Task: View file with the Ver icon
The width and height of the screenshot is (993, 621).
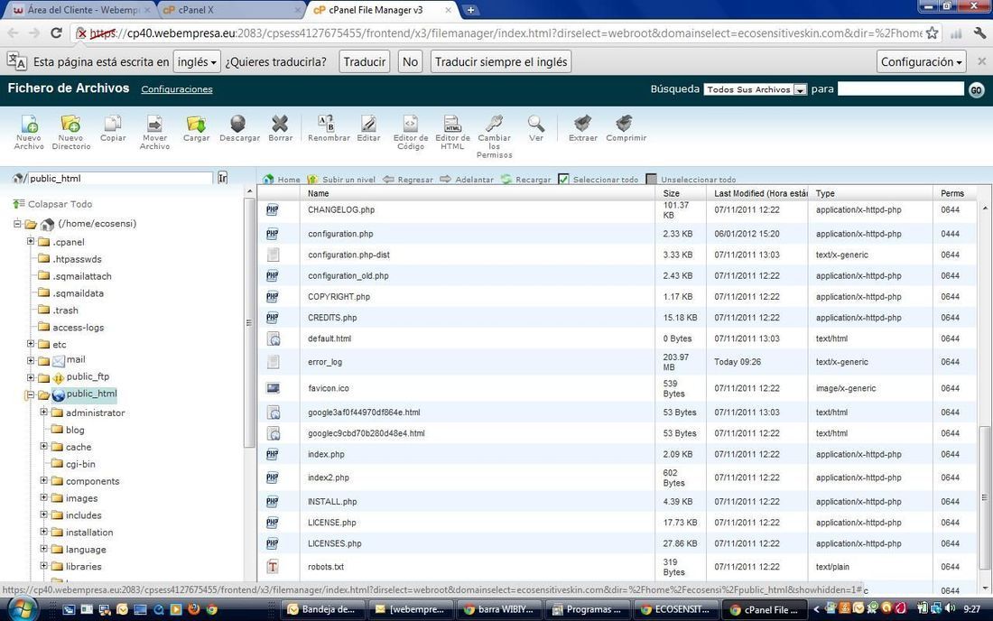Action: coord(535,128)
